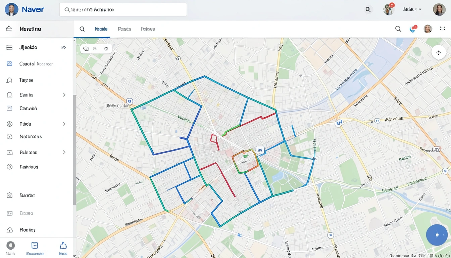Screen dimensions: 451x258
Task: Open the Netoromas sidebar entry
Action: (31, 137)
